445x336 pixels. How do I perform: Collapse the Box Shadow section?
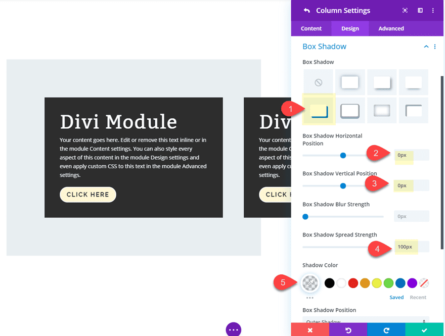click(x=426, y=46)
